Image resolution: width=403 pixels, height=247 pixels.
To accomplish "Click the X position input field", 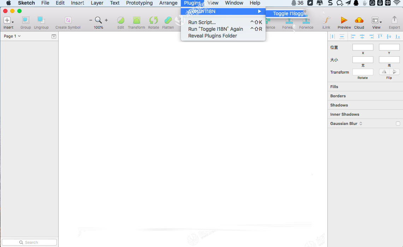I will pos(363,47).
